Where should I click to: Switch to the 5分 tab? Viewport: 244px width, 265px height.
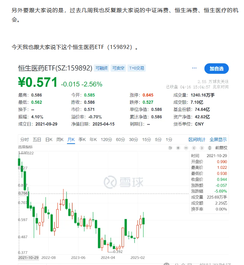point(159,140)
